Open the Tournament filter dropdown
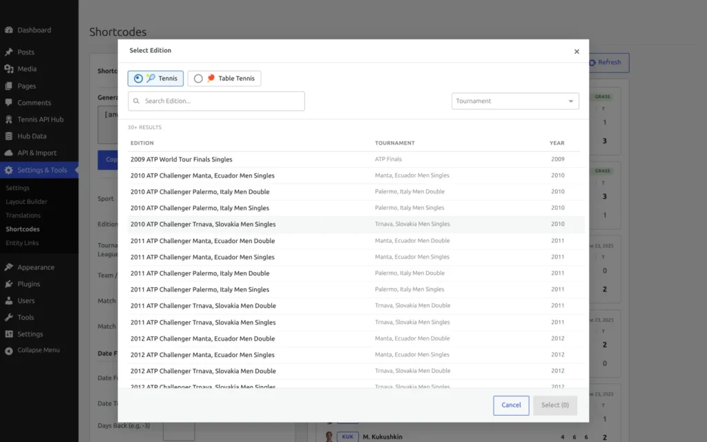 pos(515,101)
